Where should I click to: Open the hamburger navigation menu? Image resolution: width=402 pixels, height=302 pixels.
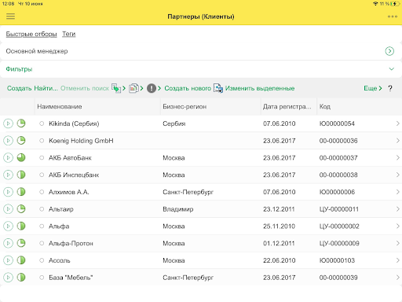point(10,17)
